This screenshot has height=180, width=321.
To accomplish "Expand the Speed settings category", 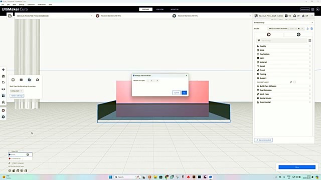I will [283, 66].
